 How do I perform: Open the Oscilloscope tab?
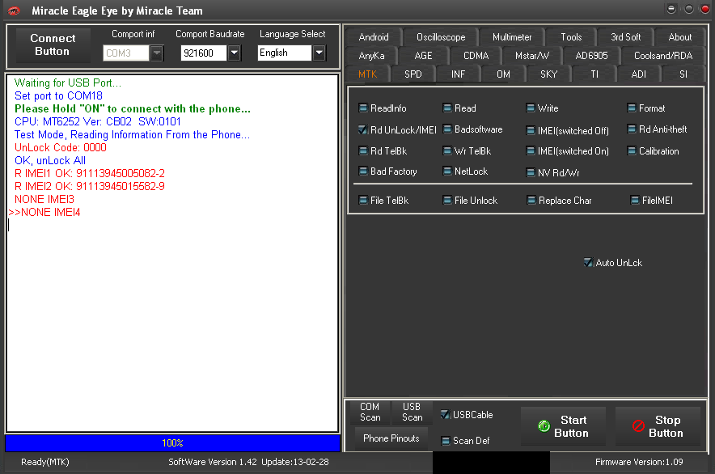(441, 37)
